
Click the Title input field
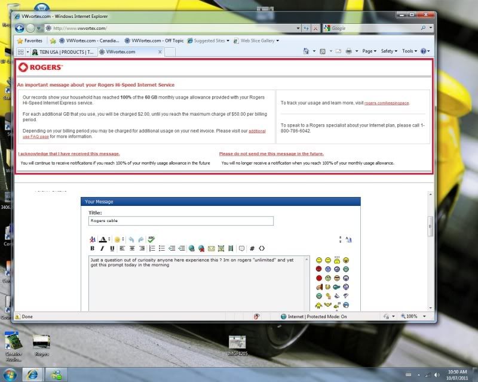click(181, 221)
